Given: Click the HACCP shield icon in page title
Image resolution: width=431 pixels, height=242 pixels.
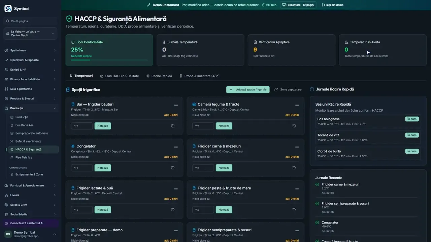Looking at the screenshot, I should pyautogui.click(x=69, y=19).
